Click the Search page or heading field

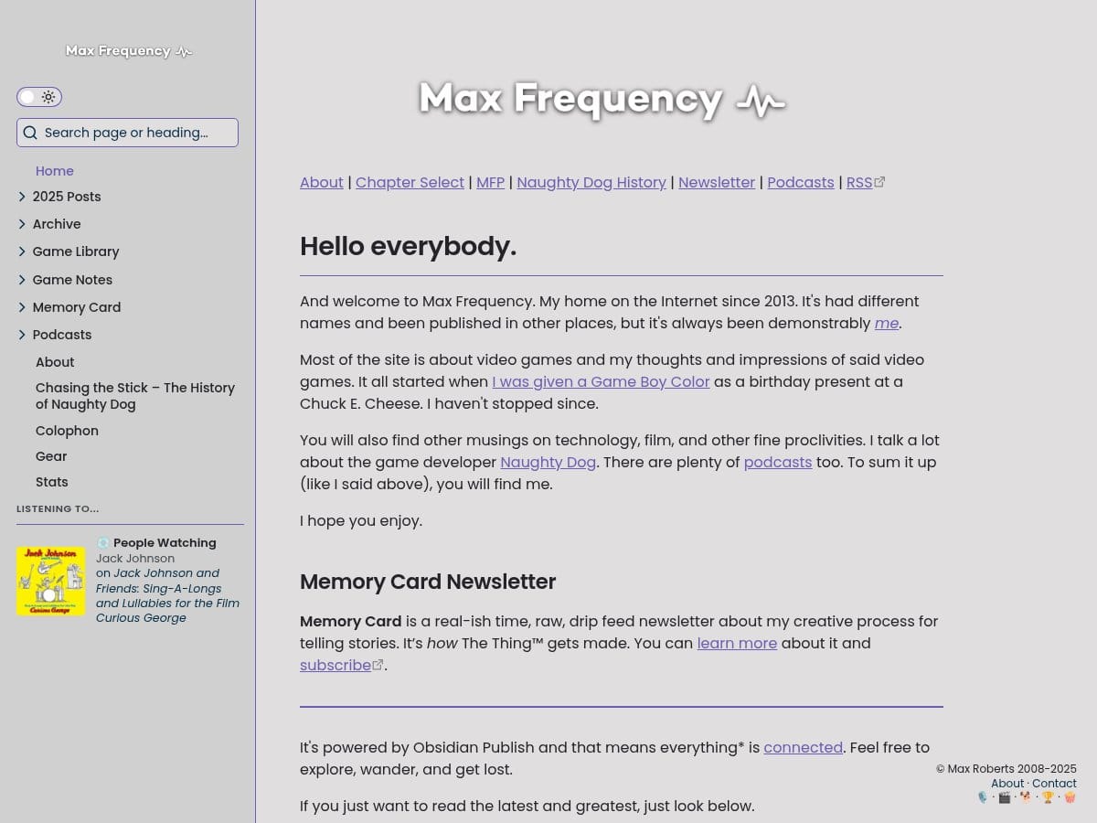tap(137, 133)
